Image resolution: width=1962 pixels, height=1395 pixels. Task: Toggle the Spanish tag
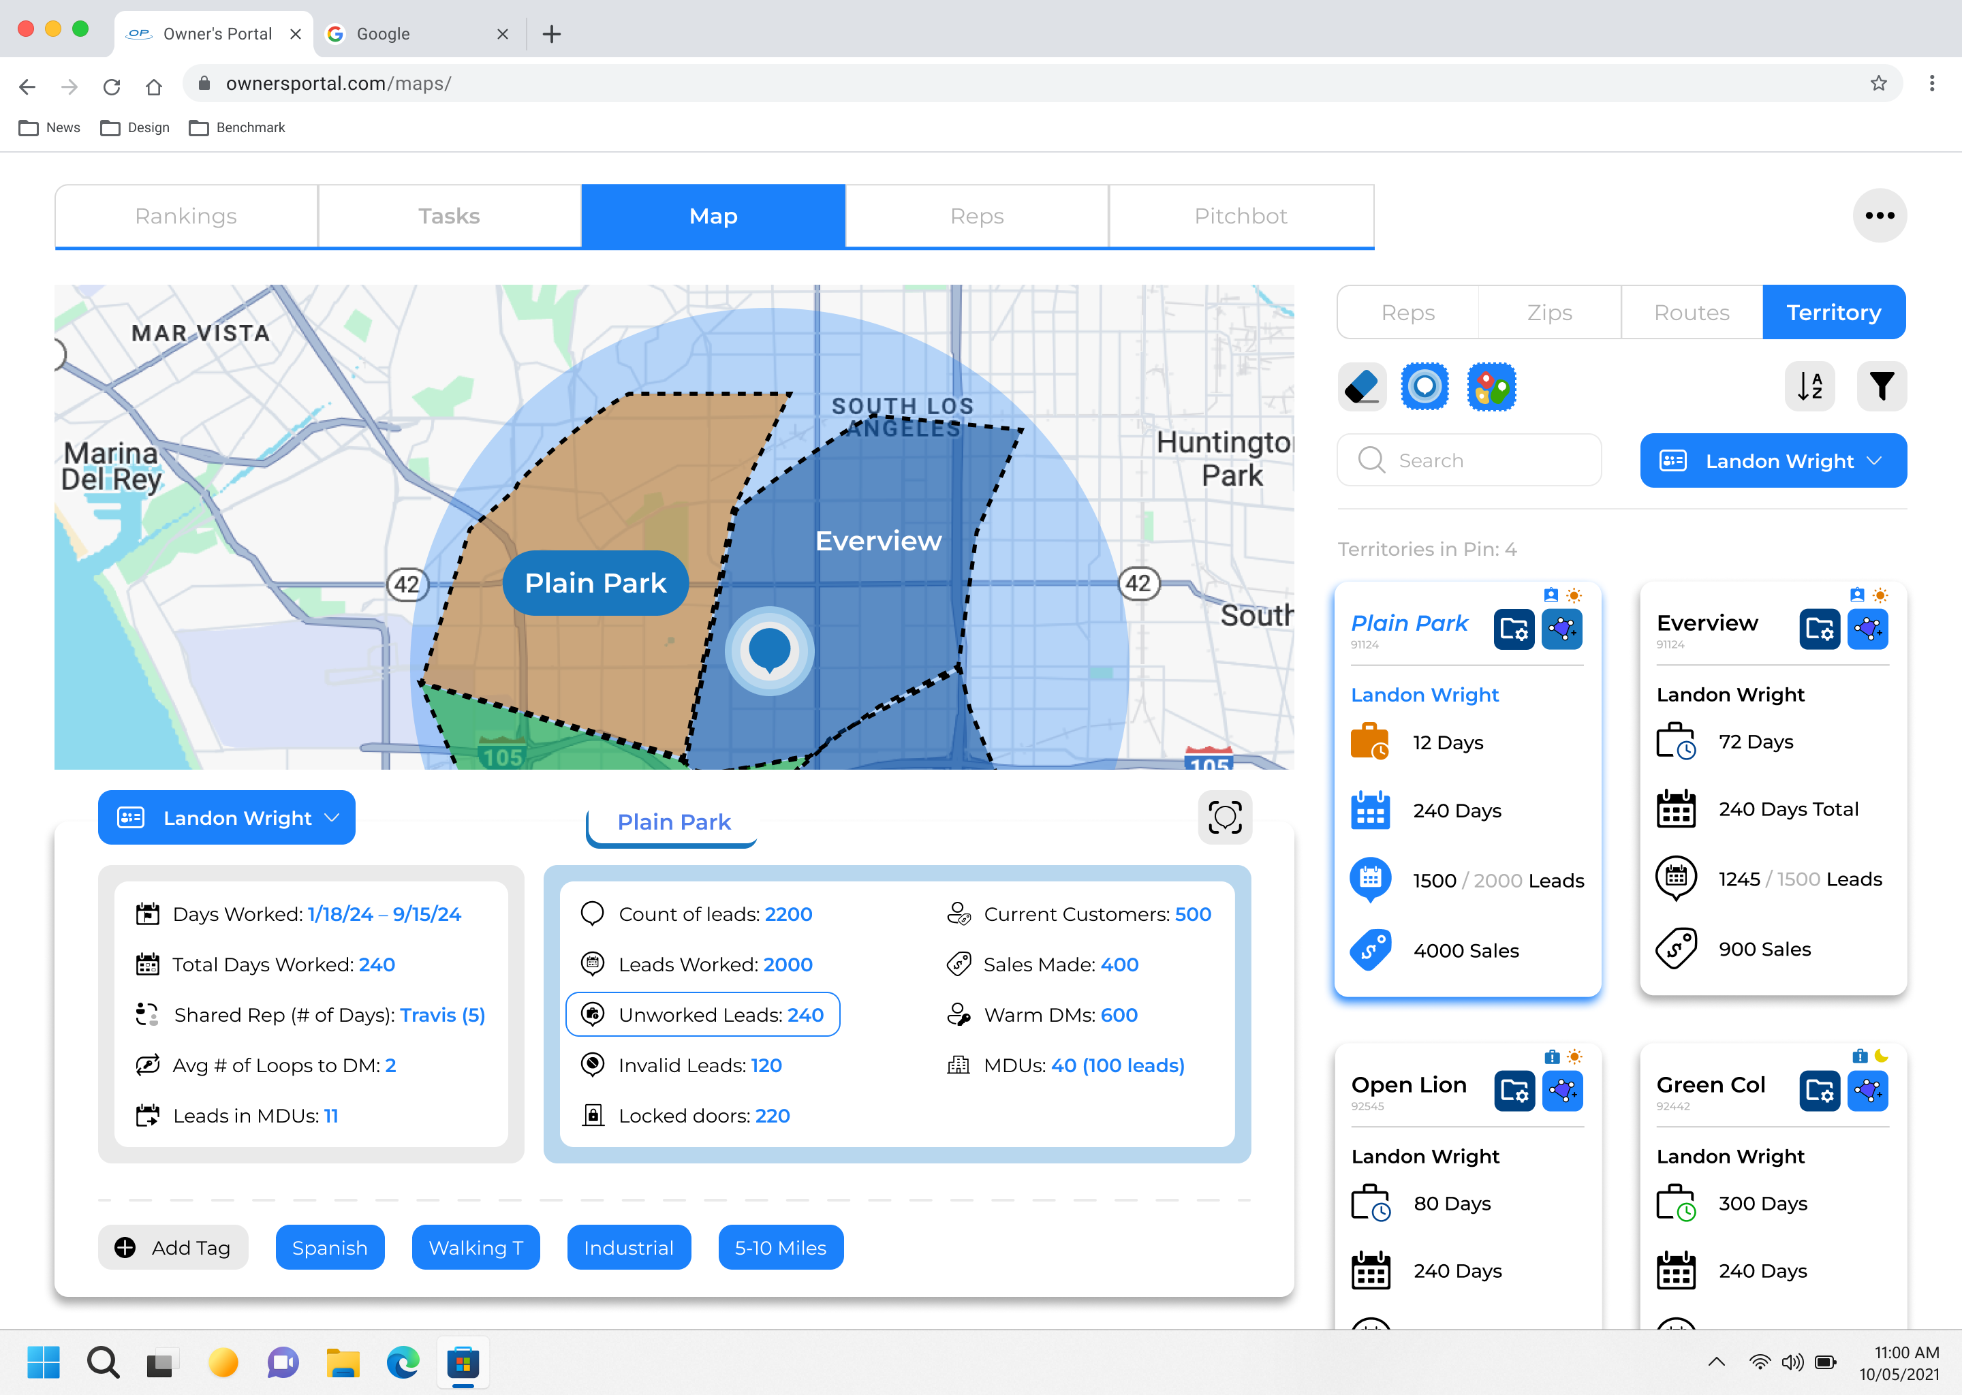(x=330, y=1247)
